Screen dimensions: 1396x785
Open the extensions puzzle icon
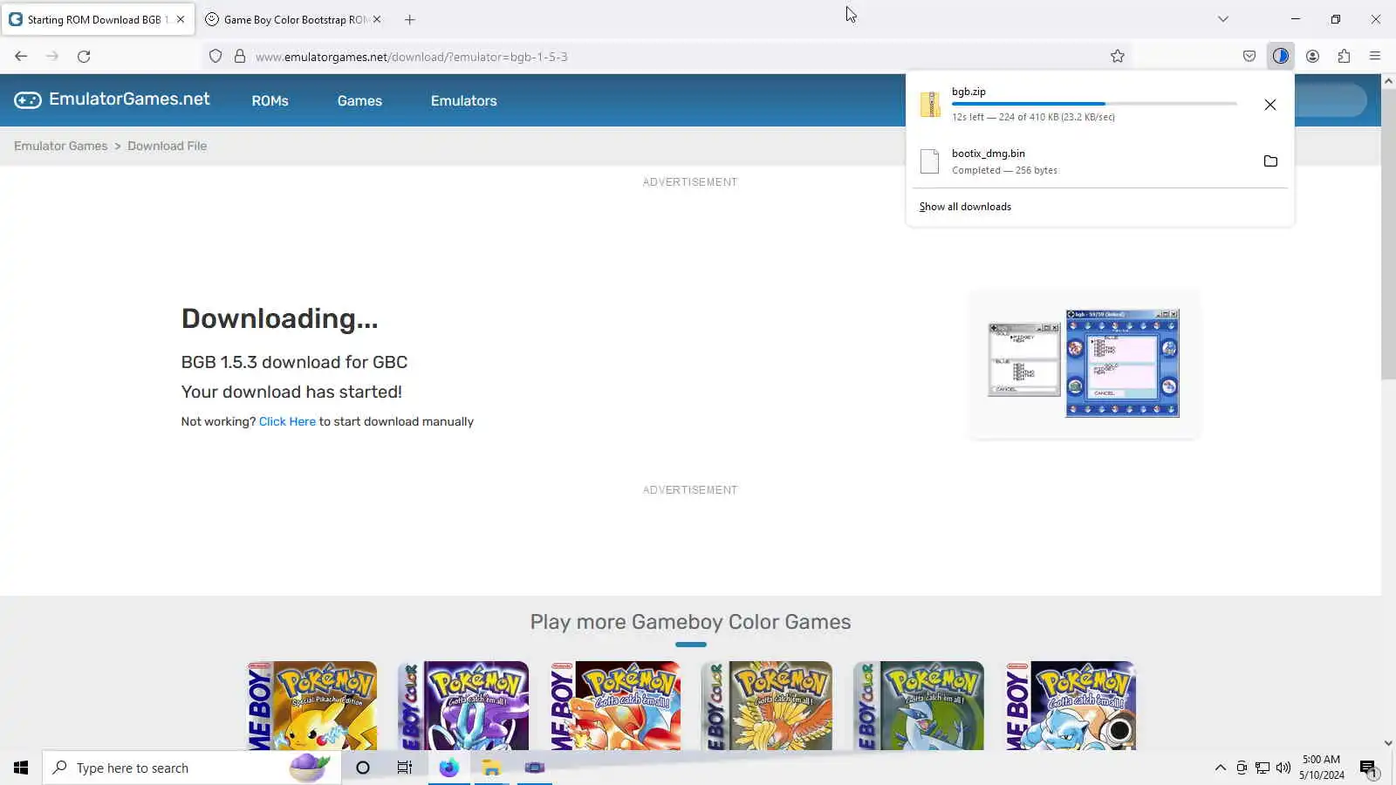coord(1344,57)
